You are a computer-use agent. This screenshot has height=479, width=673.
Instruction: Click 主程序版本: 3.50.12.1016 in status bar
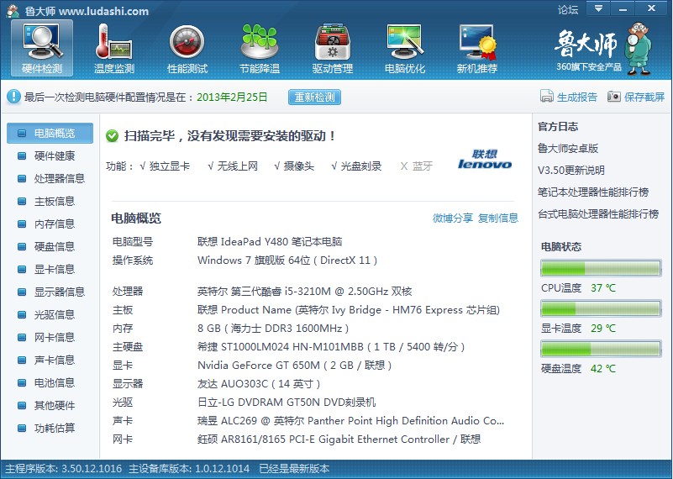[x=64, y=468]
